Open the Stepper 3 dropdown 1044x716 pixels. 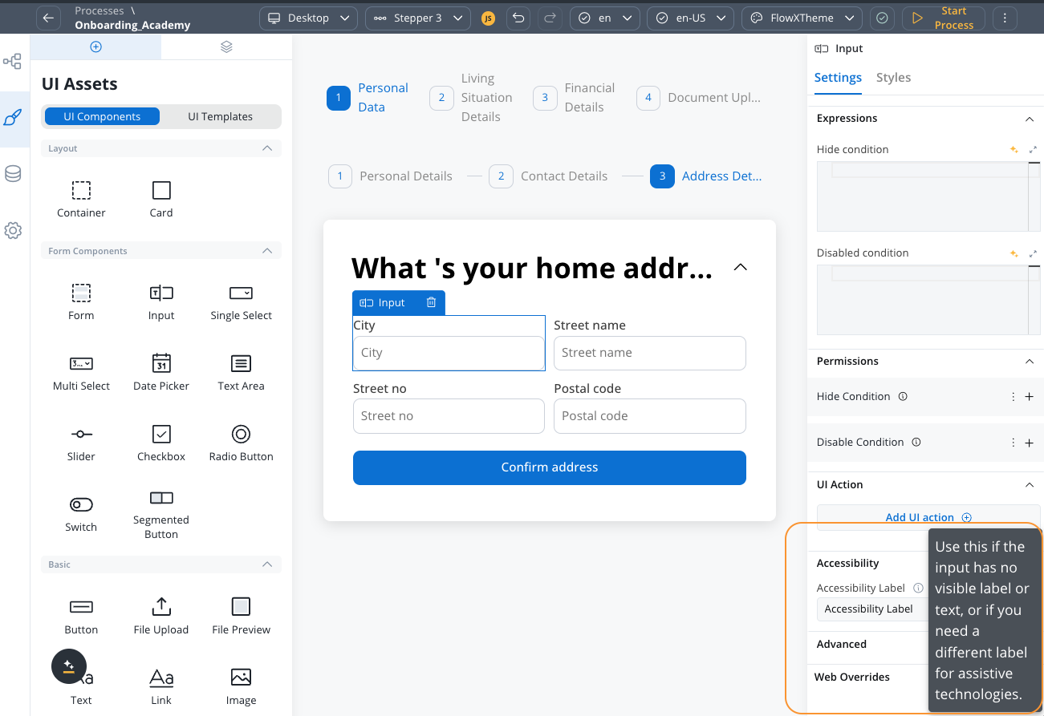pos(417,18)
